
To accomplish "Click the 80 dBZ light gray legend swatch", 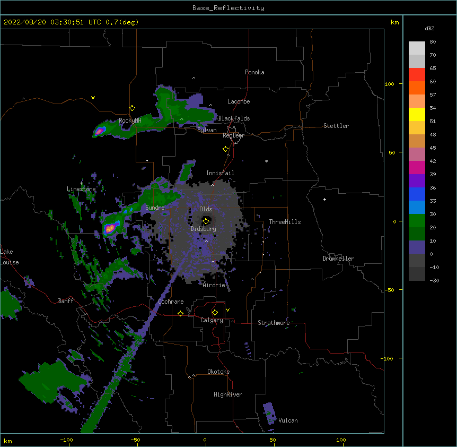I will click(x=417, y=48).
